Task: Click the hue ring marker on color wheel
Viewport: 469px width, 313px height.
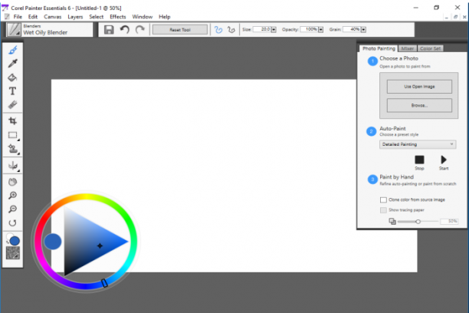Action: [x=104, y=283]
